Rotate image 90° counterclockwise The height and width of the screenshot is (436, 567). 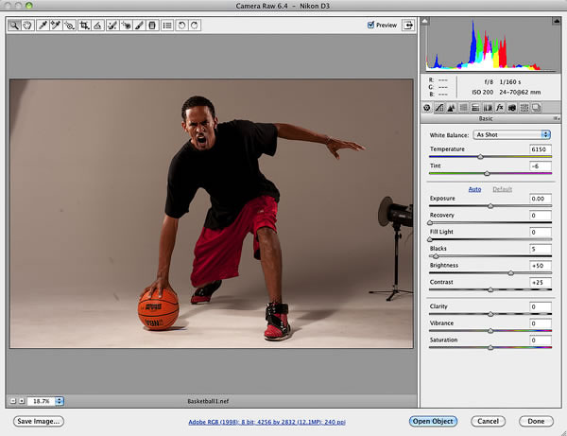click(x=181, y=26)
